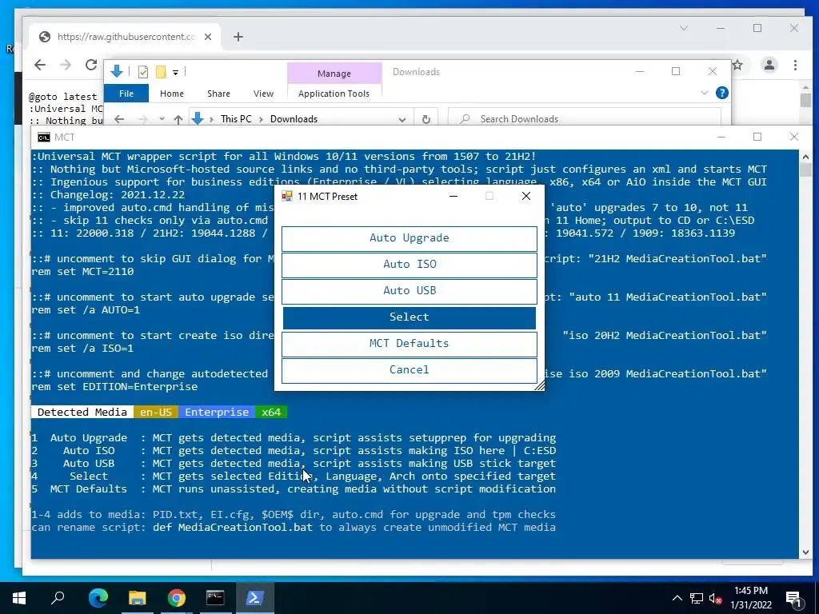Open the Home ribbon tab in Explorer
Viewport: 819px width, 614px height.
click(x=172, y=94)
